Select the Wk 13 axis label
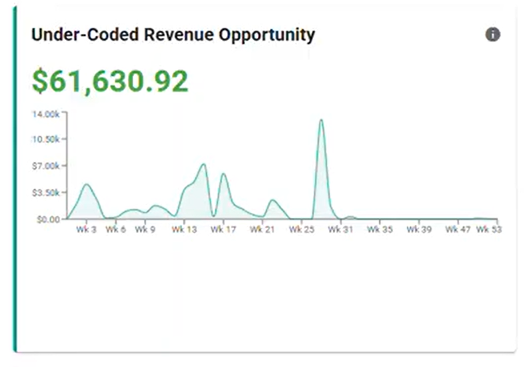529x367 pixels. (184, 229)
